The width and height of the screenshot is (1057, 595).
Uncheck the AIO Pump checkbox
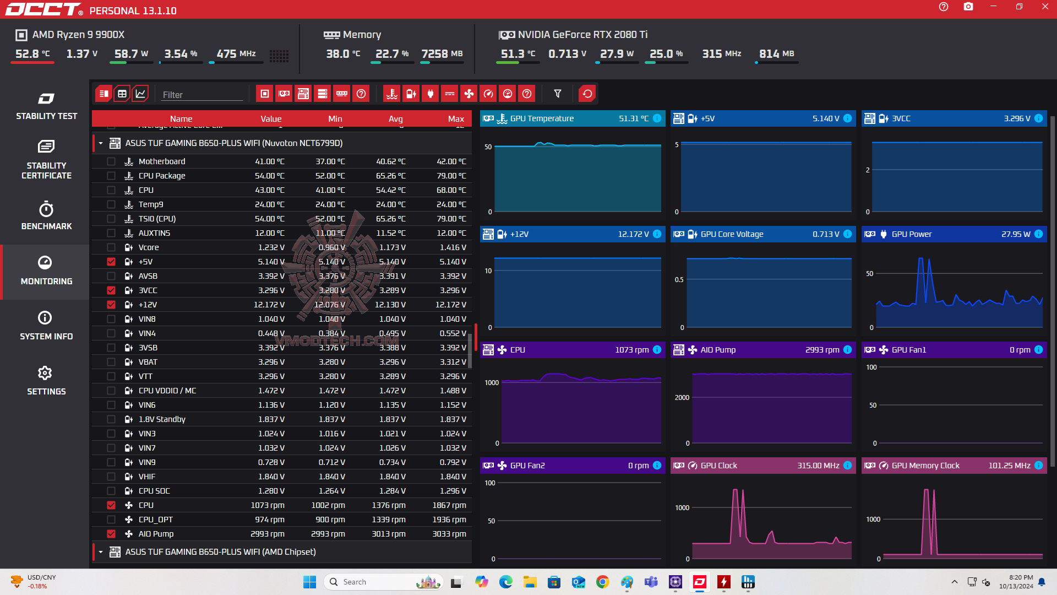point(111,534)
